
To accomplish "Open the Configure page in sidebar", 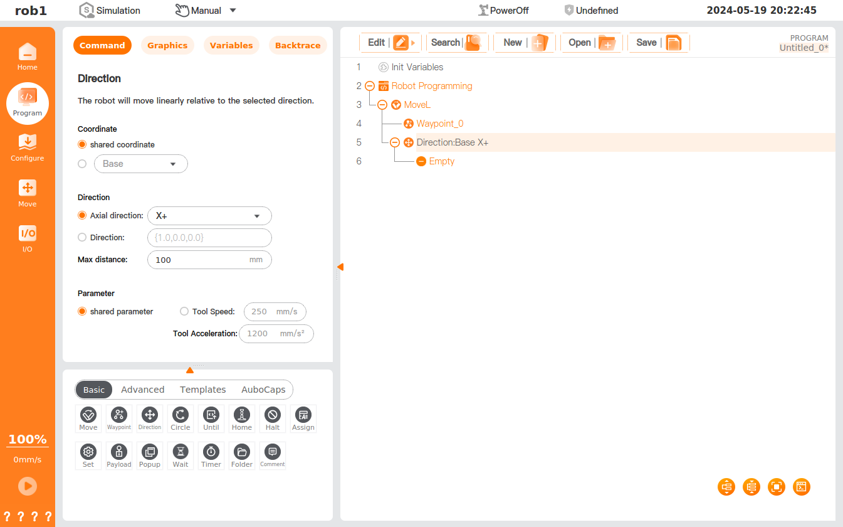I will [28, 147].
